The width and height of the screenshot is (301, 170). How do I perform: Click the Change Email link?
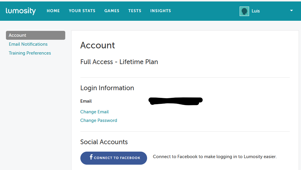pyautogui.click(x=95, y=112)
